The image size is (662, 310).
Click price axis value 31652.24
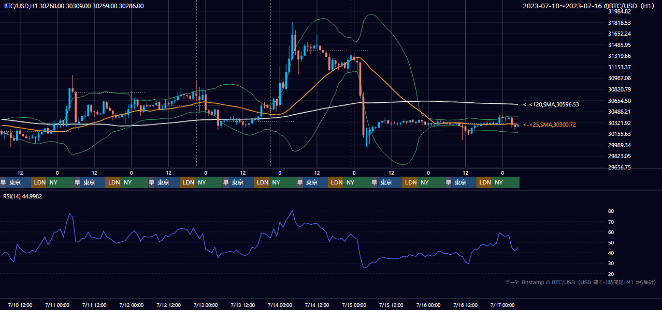[619, 34]
